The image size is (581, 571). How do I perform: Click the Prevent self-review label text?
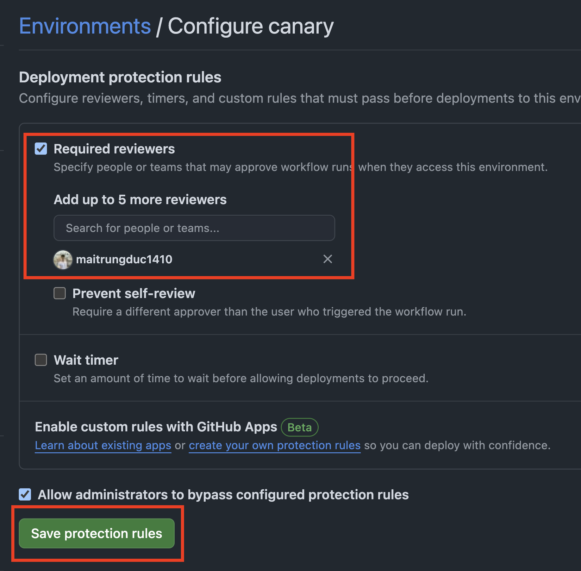133,294
